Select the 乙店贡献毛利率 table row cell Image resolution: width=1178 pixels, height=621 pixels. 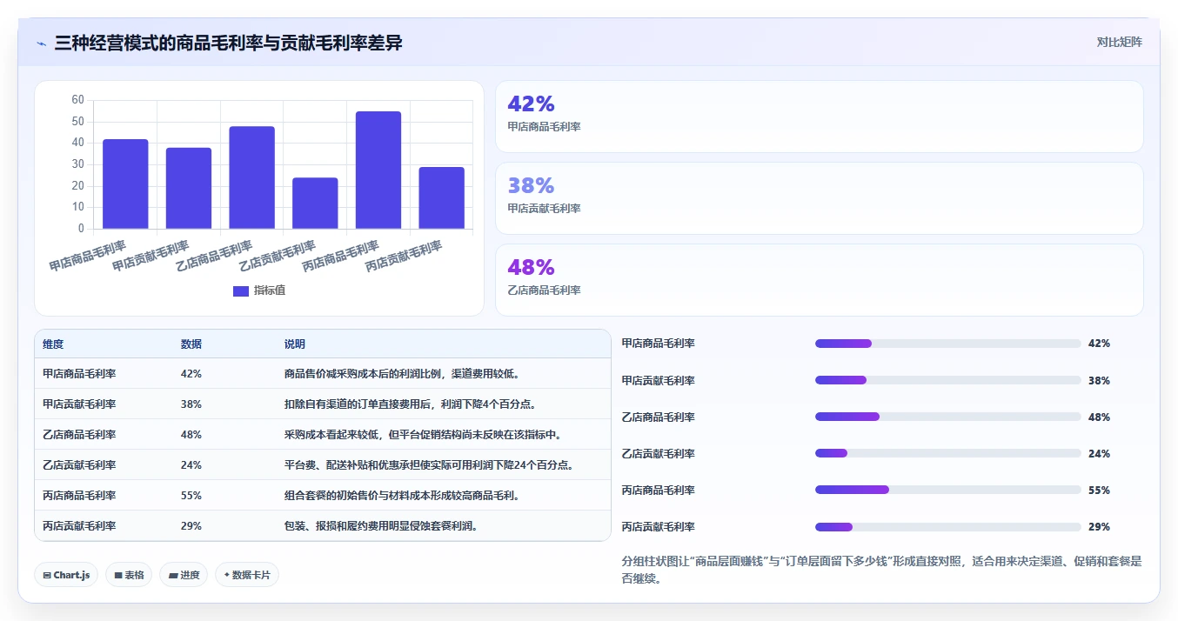[x=79, y=464]
